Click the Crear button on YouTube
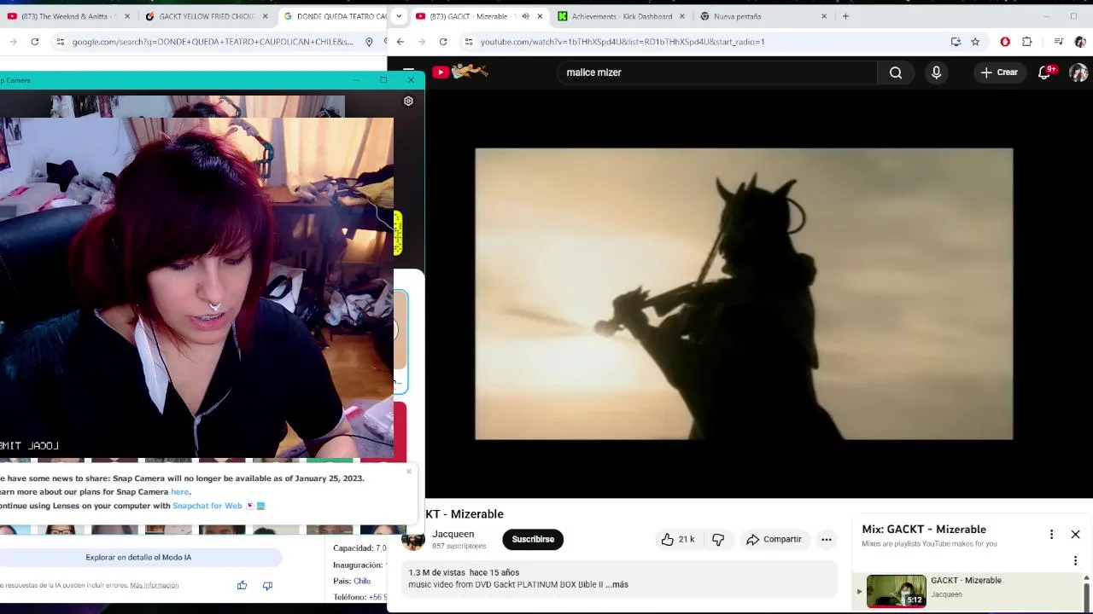 click(999, 72)
